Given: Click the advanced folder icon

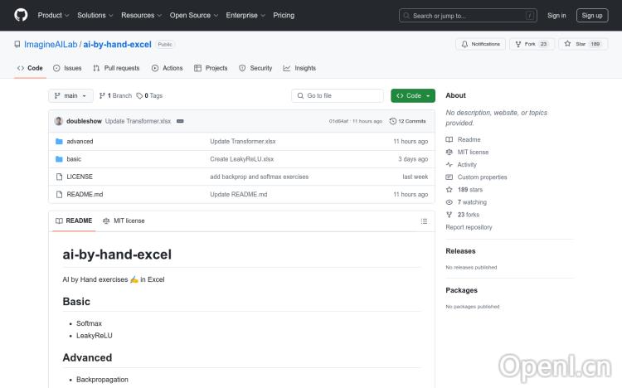Looking at the screenshot, I should [x=59, y=142].
